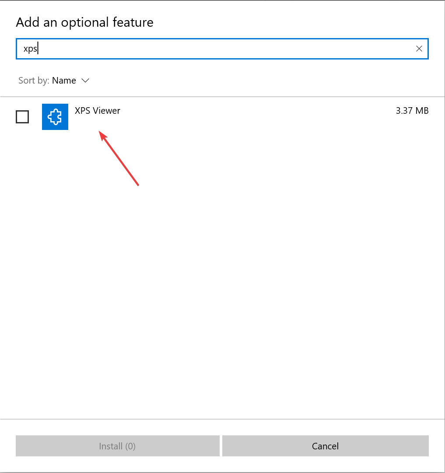Click the empty space right of the Sort dropdown
This screenshot has width=445, height=473.
[263, 81]
